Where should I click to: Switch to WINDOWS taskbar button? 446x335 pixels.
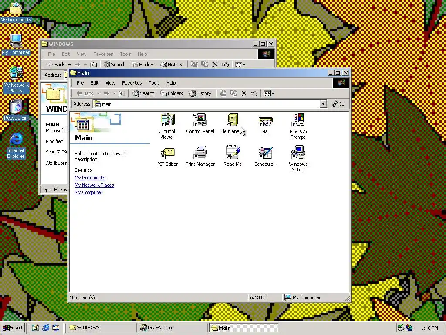102,328
